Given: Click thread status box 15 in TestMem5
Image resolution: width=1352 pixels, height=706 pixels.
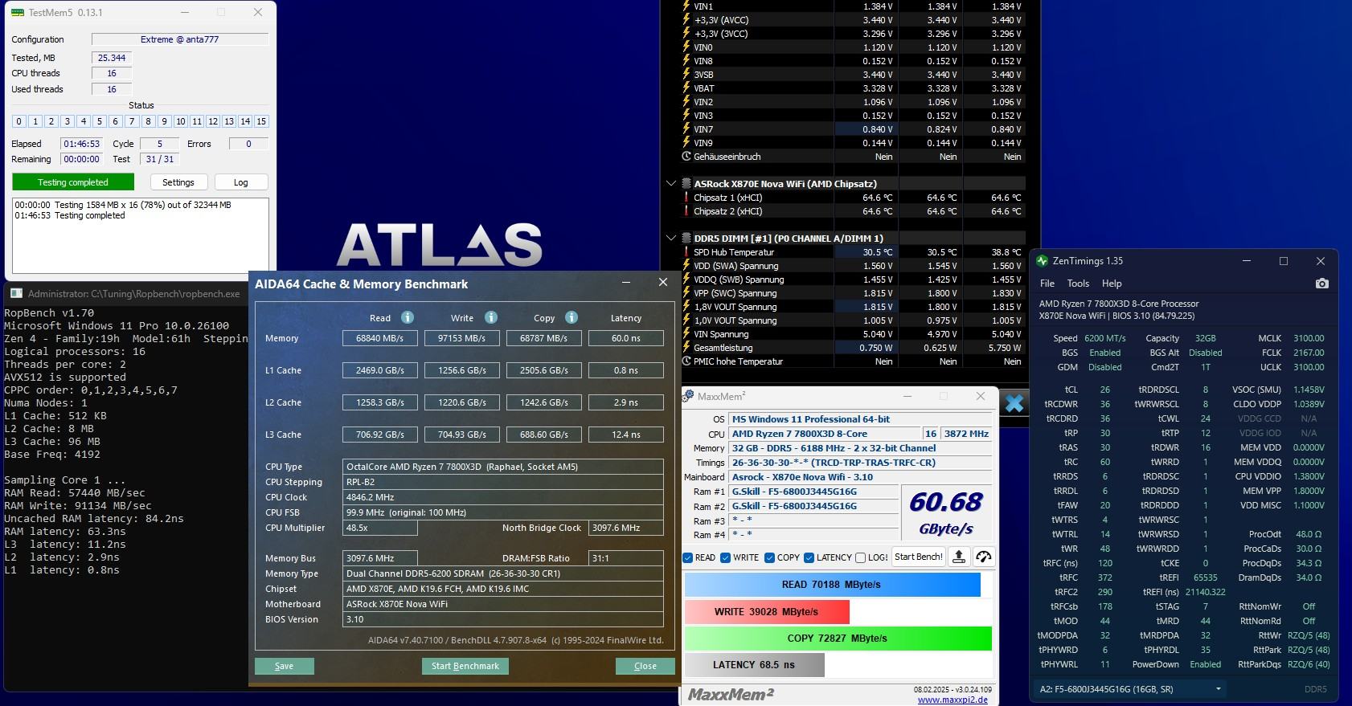Looking at the screenshot, I should point(261,121).
